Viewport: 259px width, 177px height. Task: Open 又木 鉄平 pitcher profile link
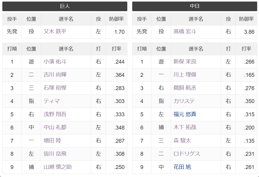(x=55, y=31)
